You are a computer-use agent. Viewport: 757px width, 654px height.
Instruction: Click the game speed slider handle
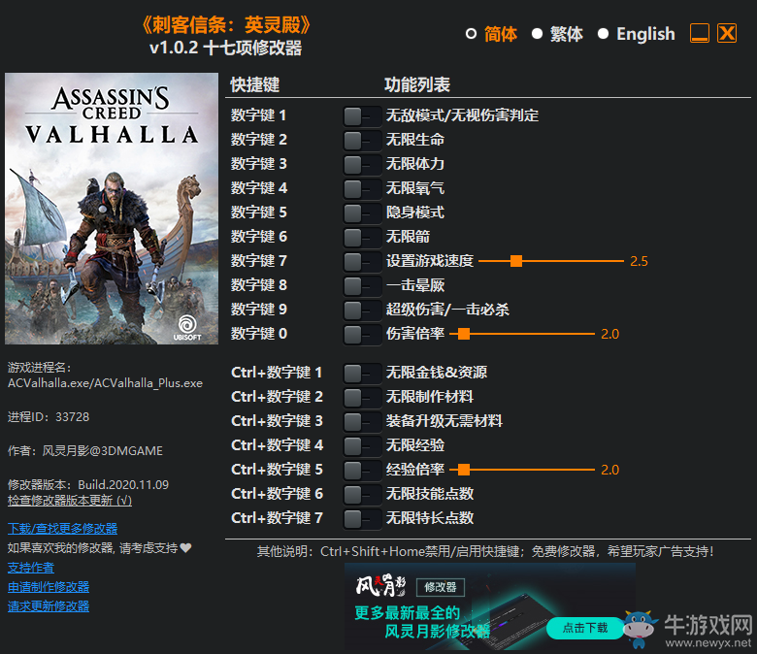(x=516, y=261)
